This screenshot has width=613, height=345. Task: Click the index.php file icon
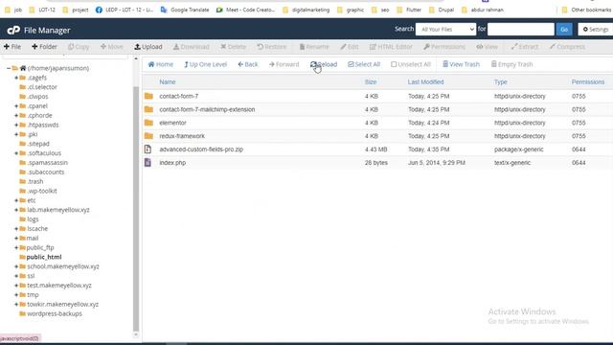pyautogui.click(x=148, y=162)
